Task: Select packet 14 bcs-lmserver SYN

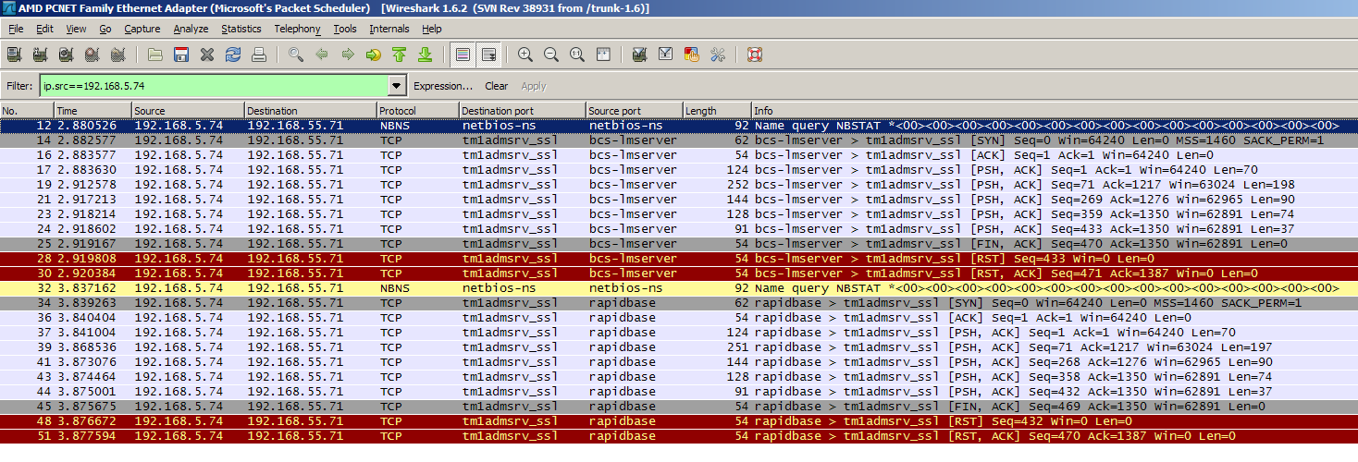Action: tap(679, 140)
